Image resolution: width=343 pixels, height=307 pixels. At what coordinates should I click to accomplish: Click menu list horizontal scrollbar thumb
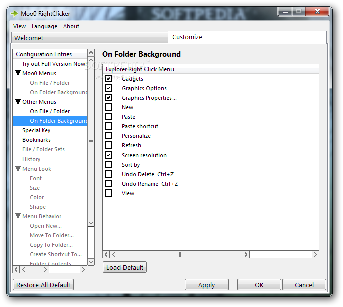(180, 254)
